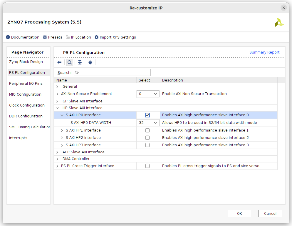Image resolution: width=292 pixels, height=226 pixels.
Task: Click the OK button
Action: tap(239, 213)
